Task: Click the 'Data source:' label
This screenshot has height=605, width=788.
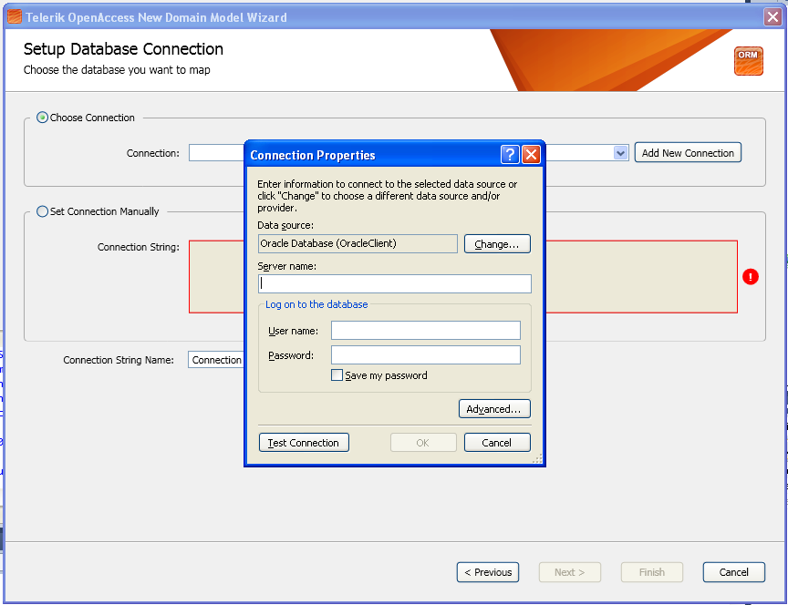Action: [x=285, y=225]
